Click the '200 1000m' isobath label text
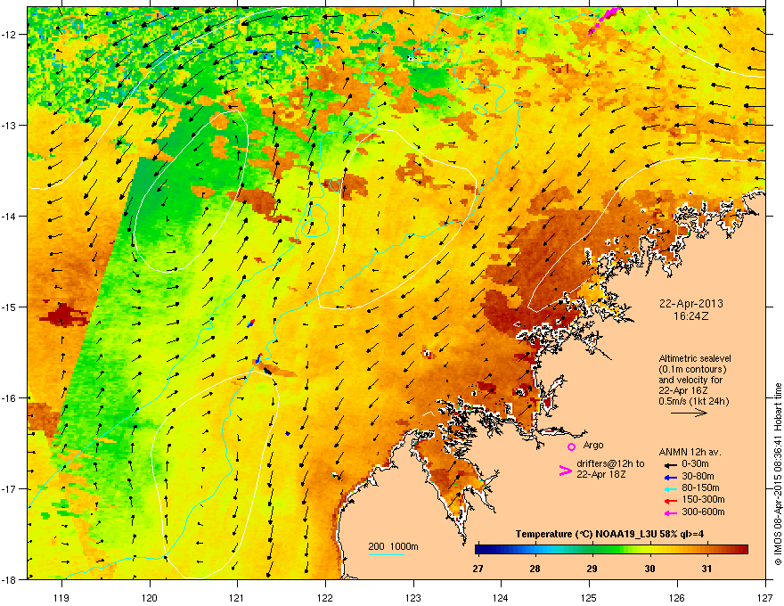The width and height of the screenshot is (784, 606). click(393, 546)
